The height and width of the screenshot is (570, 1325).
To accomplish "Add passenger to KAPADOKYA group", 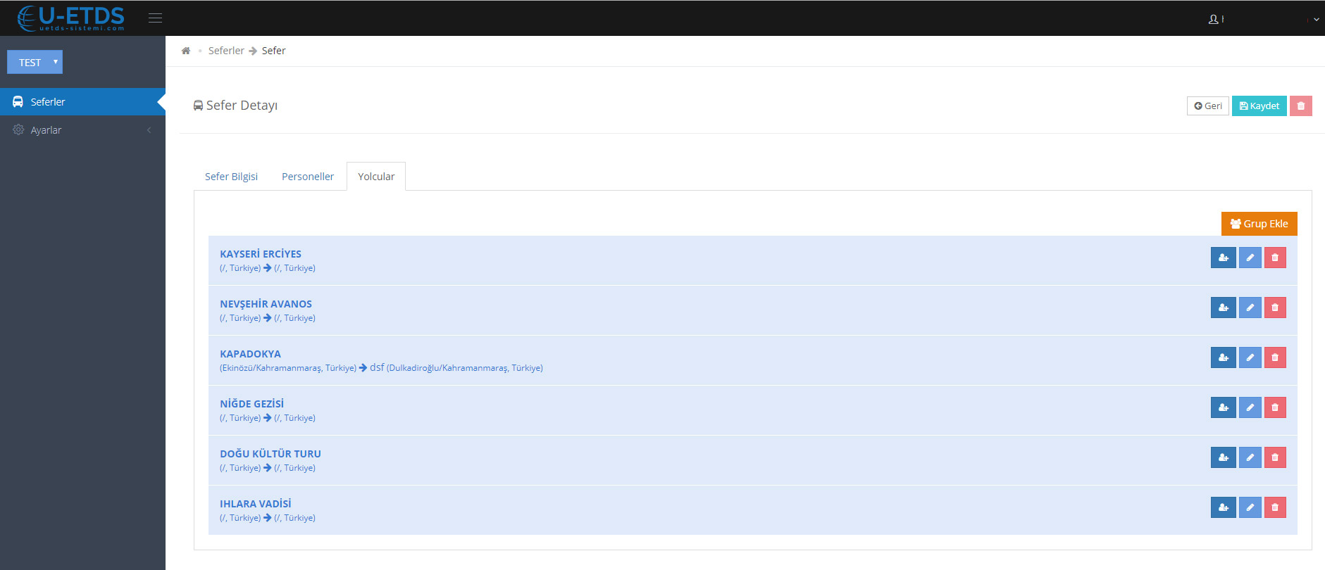I will [x=1223, y=357].
